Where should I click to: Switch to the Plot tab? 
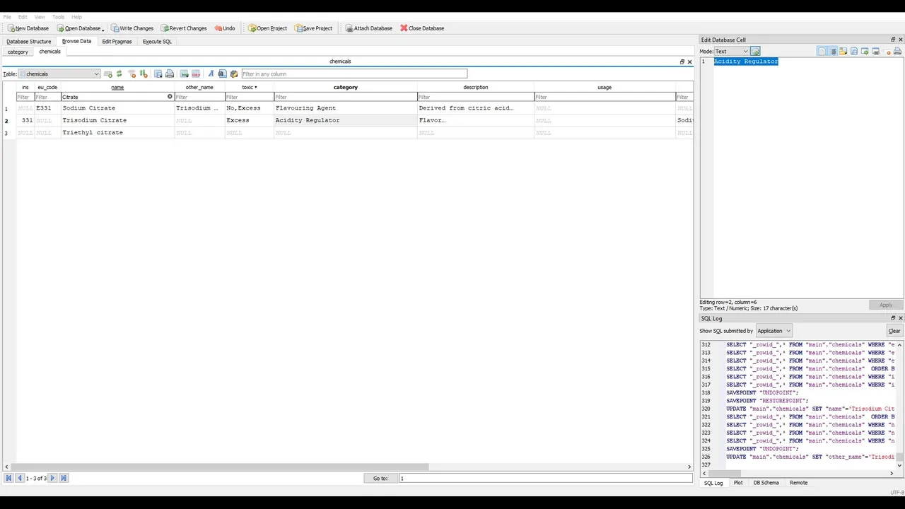click(738, 483)
